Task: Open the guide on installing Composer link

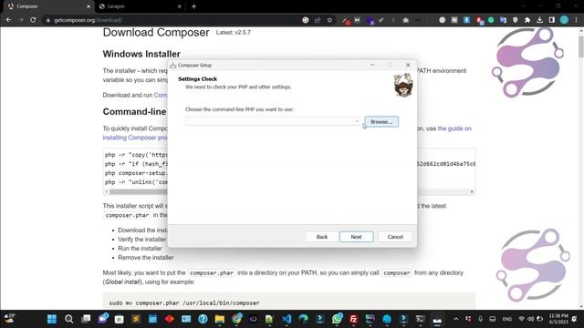Action: point(454,128)
